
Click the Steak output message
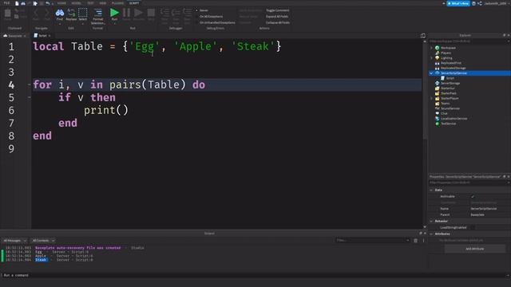(x=41, y=260)
